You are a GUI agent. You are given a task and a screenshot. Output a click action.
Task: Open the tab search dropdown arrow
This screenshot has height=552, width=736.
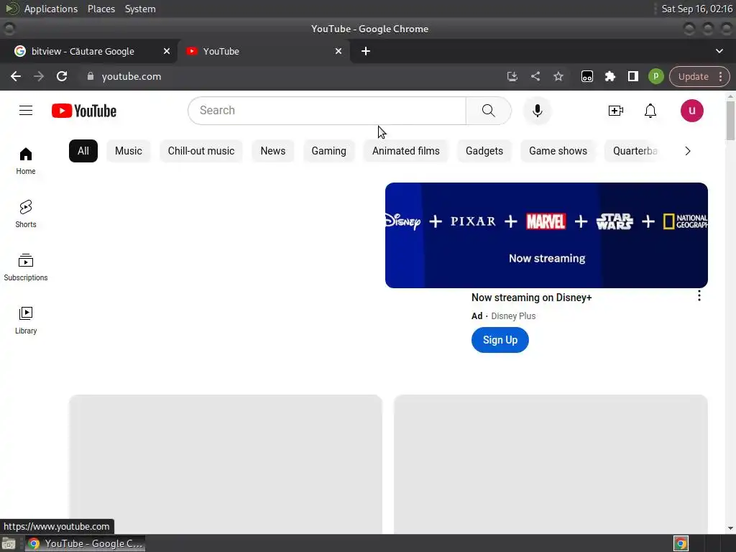coord(719,51)
